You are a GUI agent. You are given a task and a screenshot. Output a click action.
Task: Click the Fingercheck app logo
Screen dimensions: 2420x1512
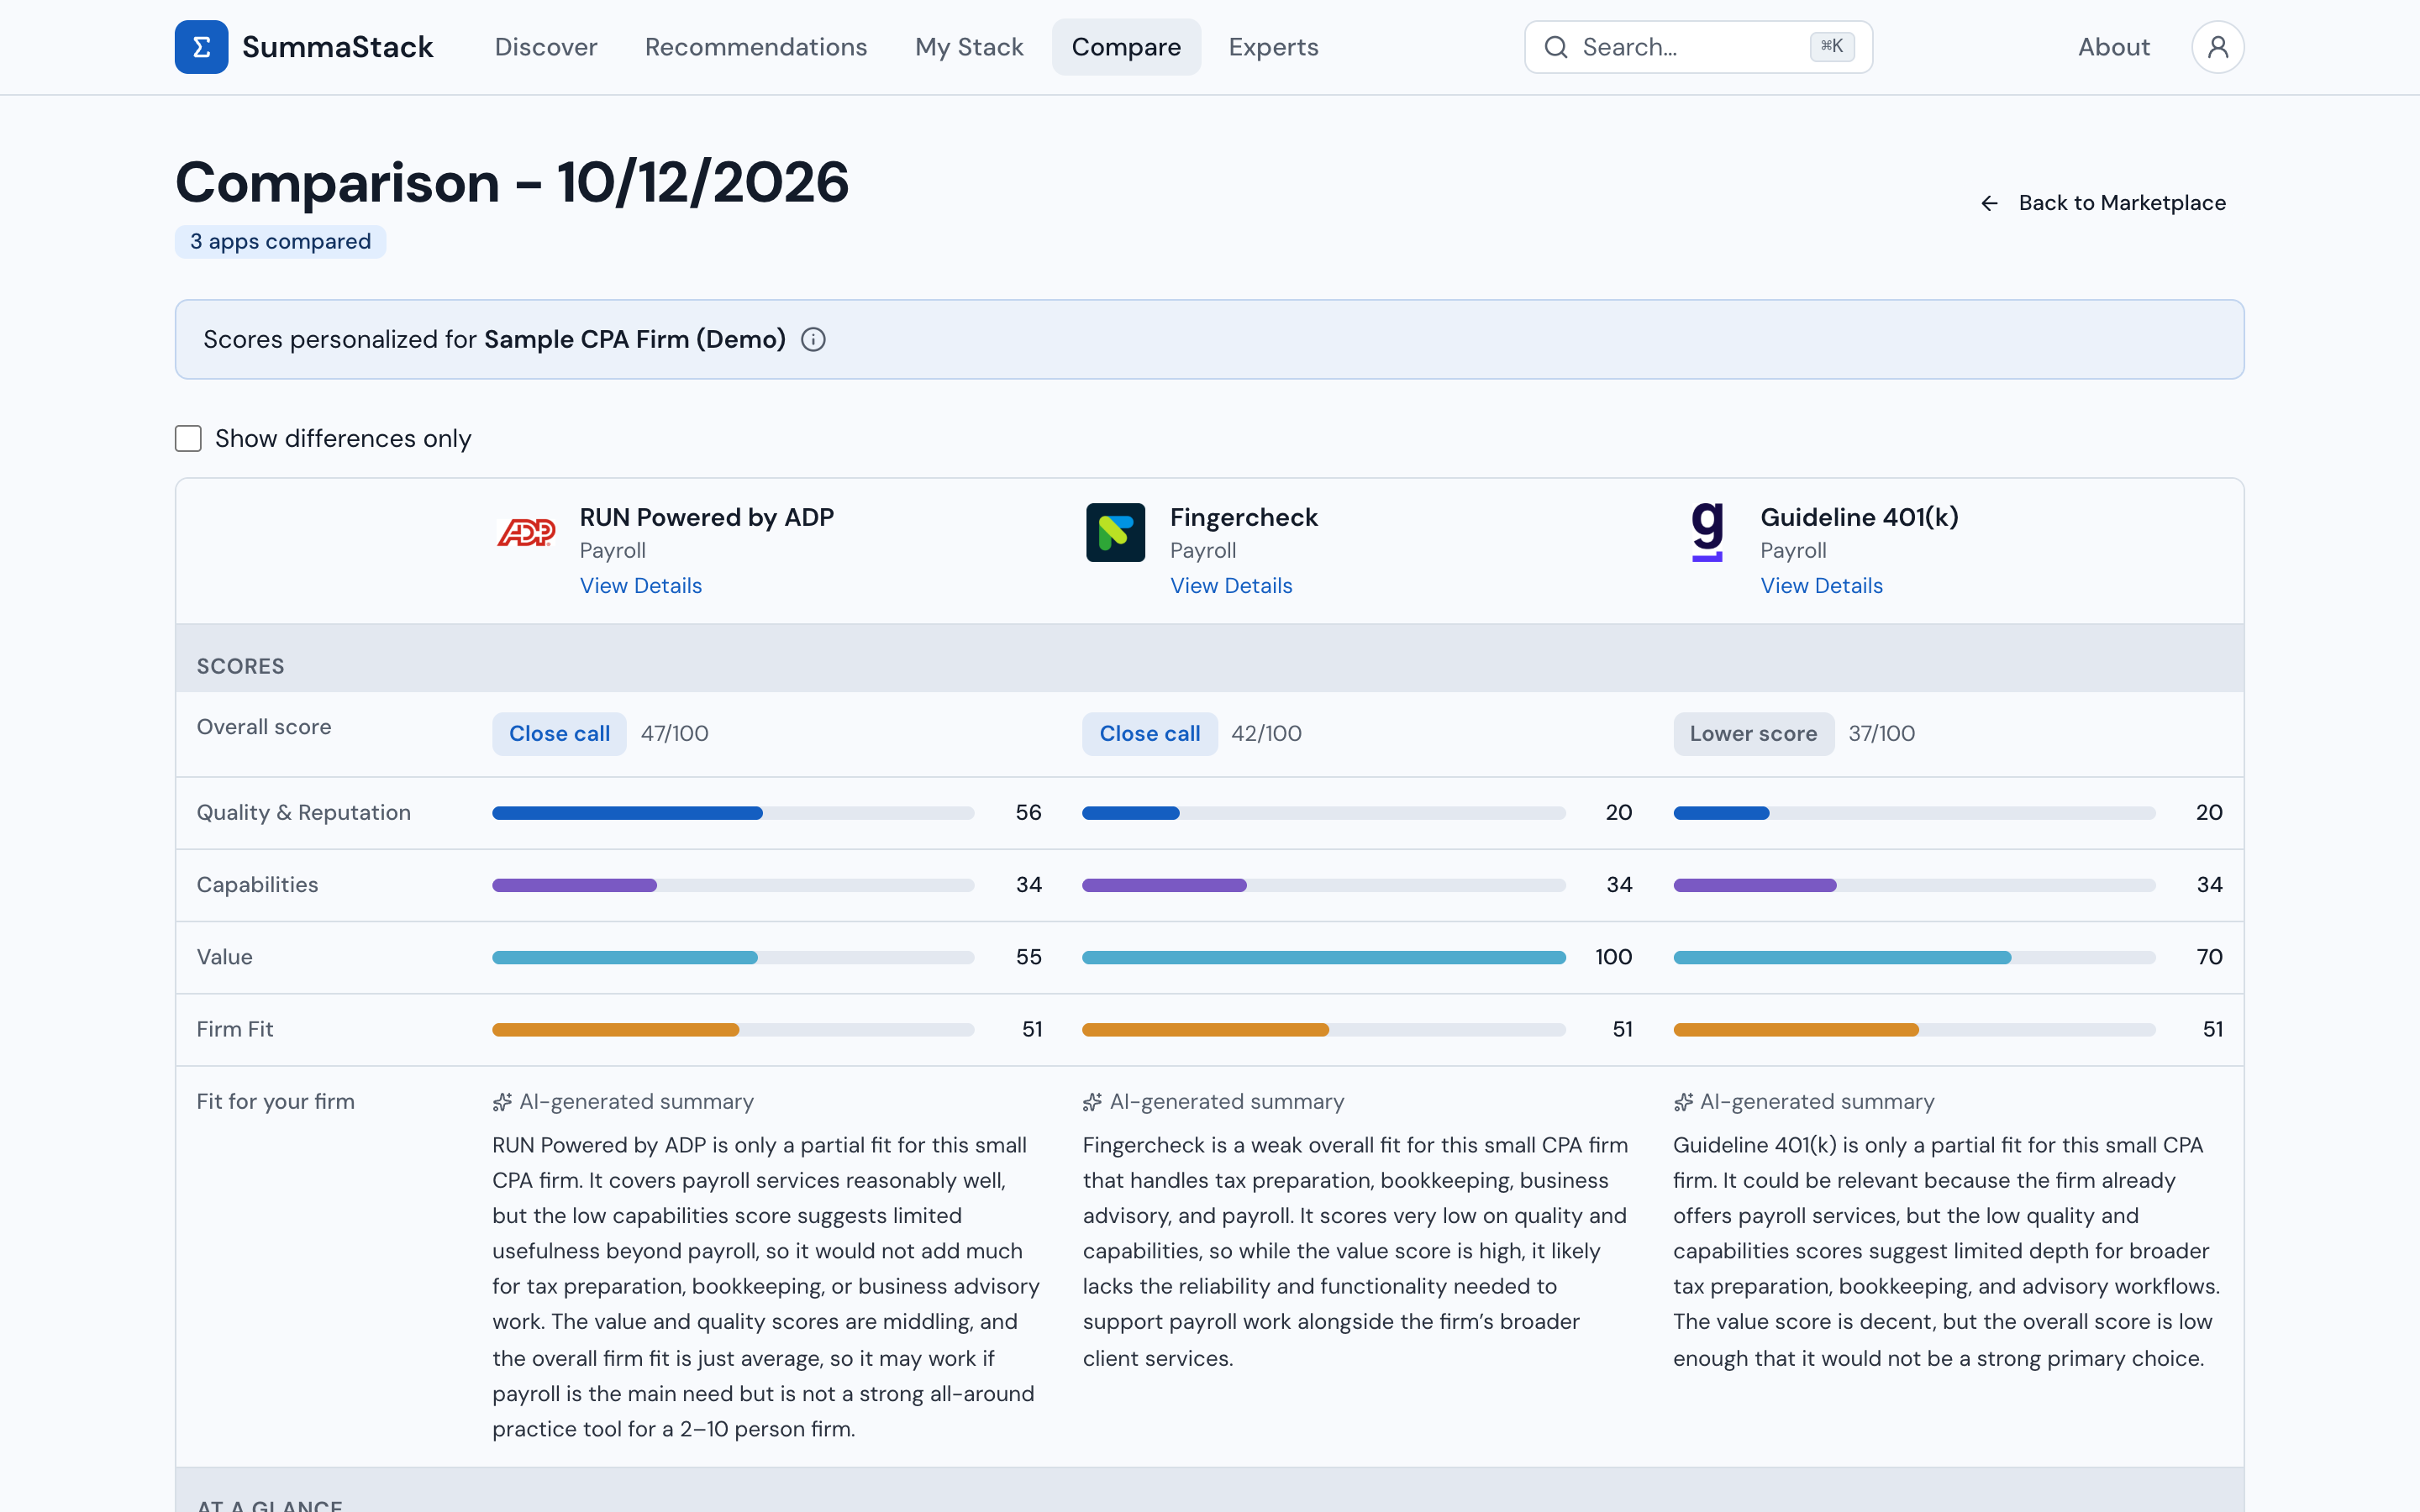point(1115,532)
